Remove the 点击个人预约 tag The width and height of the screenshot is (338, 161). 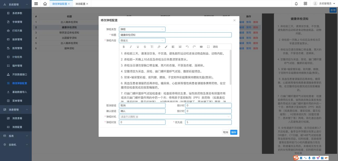[x=137, y=117]
